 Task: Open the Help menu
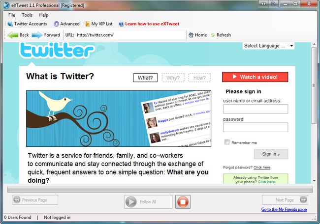44,15
